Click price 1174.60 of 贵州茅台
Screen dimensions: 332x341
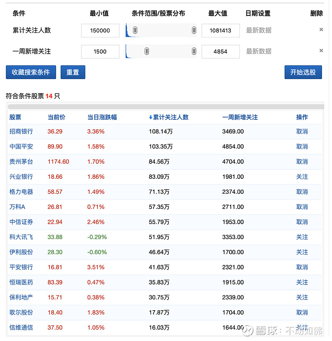(59, 162)
